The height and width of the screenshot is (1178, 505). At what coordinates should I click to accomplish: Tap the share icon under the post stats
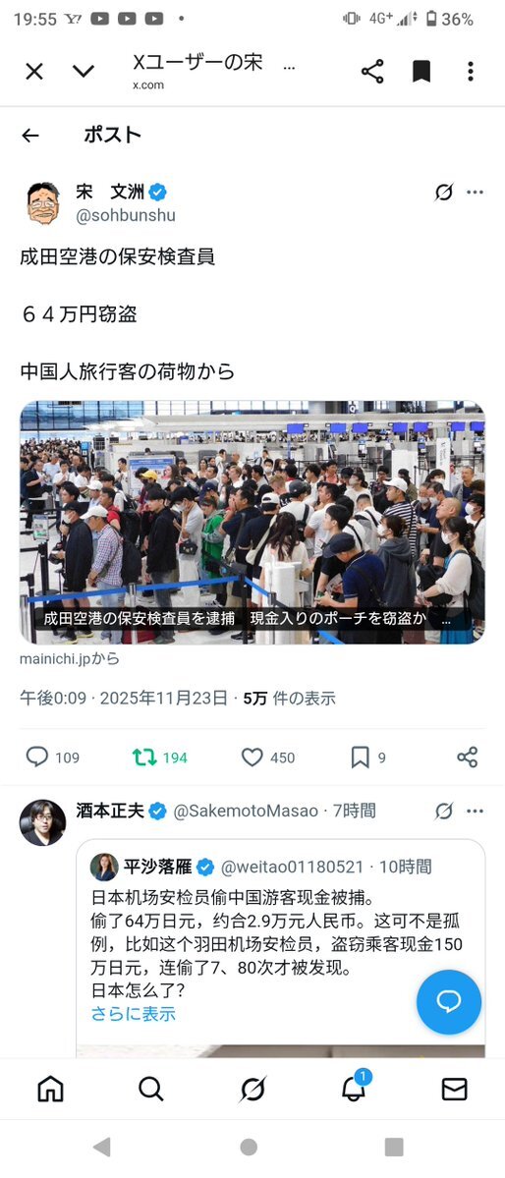(x=468, y=757)
